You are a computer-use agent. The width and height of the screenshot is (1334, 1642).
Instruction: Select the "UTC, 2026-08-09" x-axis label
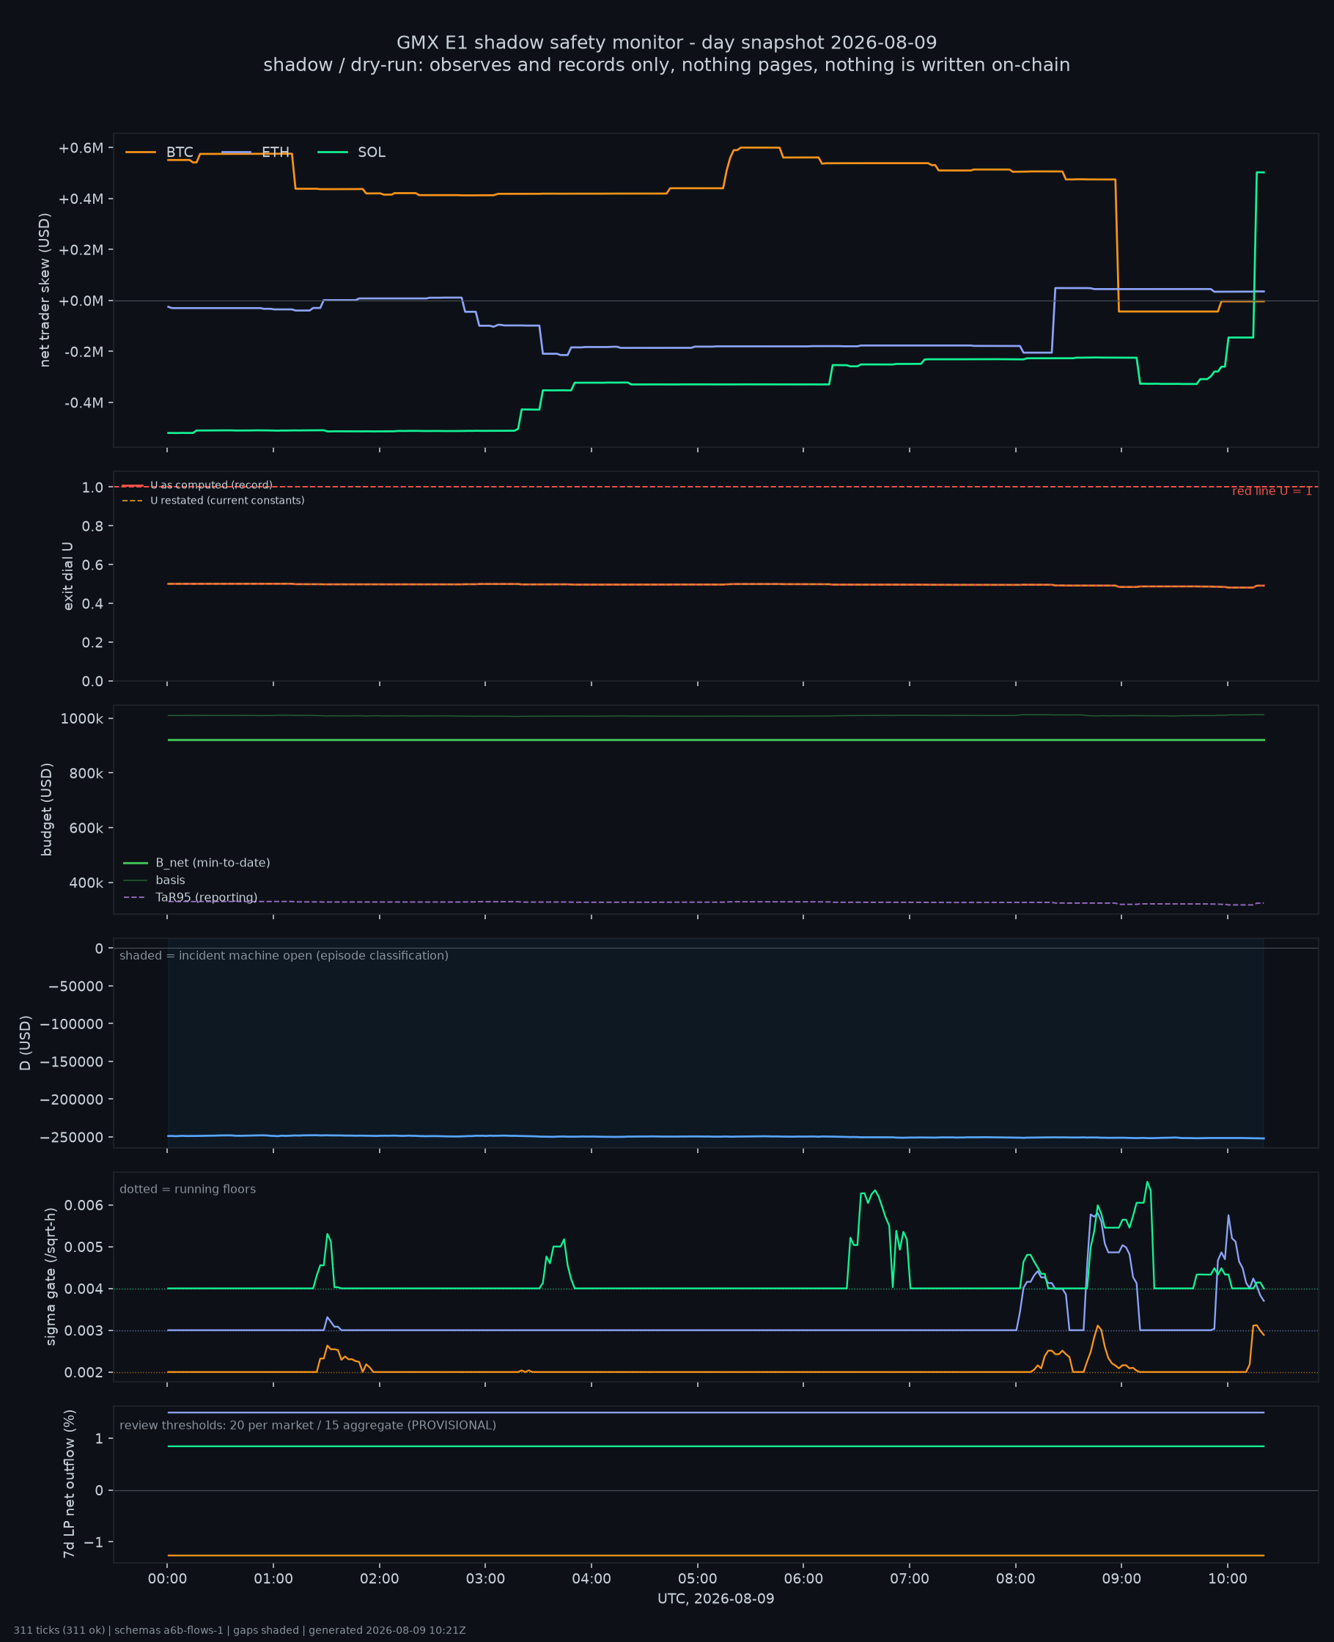[x=716, y=1599]
